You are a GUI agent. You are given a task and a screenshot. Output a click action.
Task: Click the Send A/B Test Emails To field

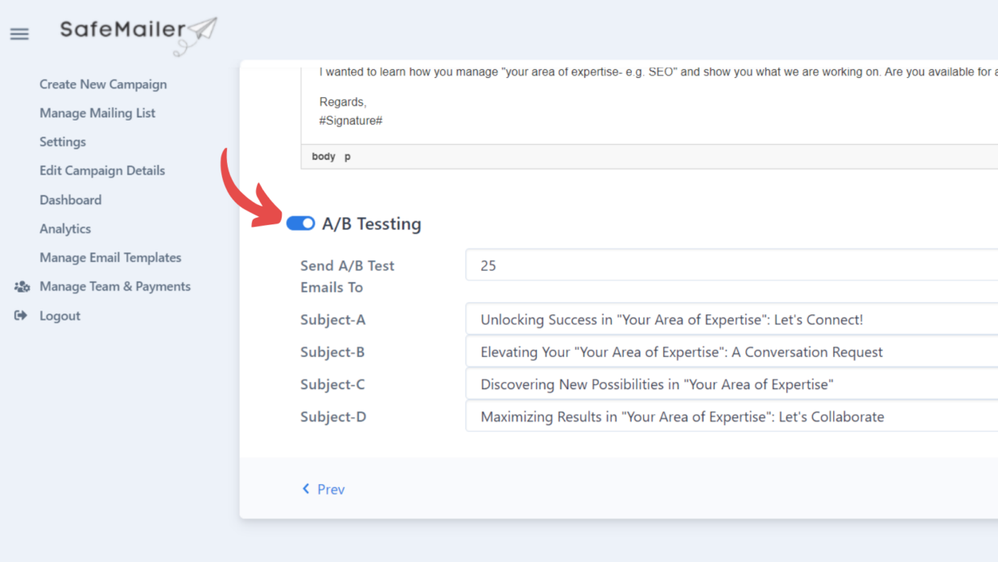[x=644, y=265]
